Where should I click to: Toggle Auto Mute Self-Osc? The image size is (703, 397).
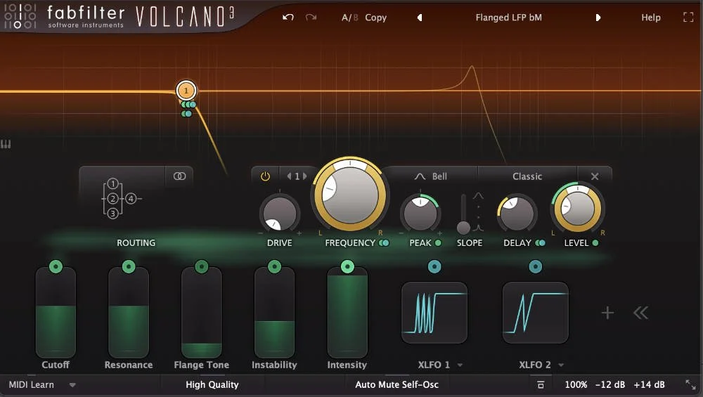(396, 384)
